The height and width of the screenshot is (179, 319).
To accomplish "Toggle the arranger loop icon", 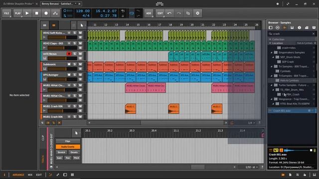I will coord(132,13).
